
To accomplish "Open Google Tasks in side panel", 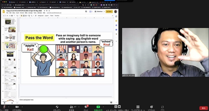I will click(x=116, y=25).
